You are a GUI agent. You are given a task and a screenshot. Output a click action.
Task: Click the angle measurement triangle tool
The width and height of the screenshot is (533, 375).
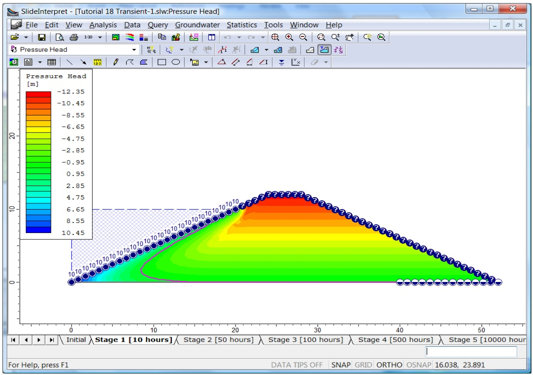[x=222, y=62]
